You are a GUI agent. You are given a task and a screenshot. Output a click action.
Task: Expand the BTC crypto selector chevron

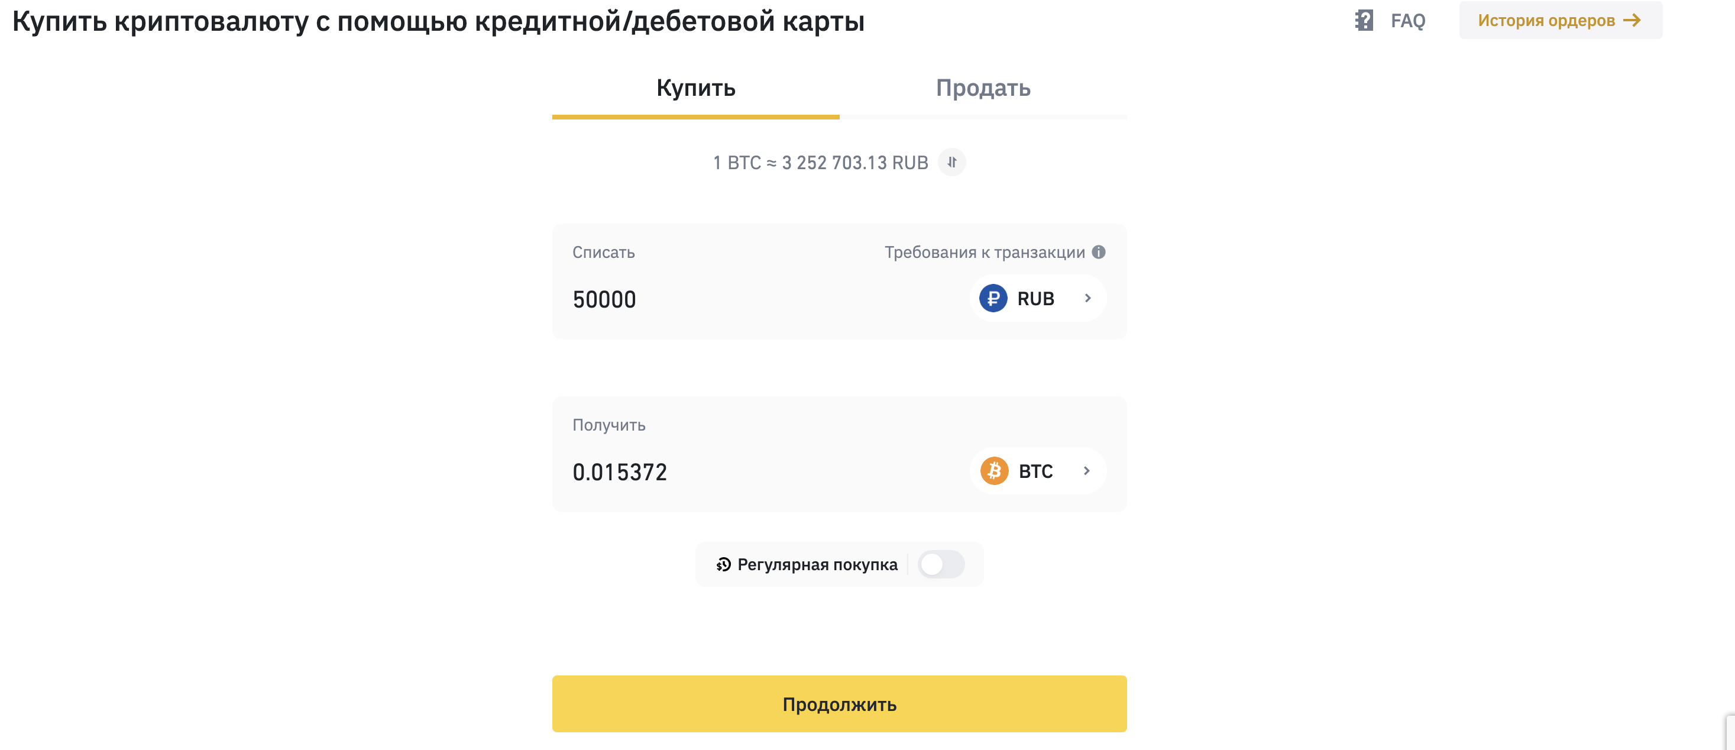1086,471
